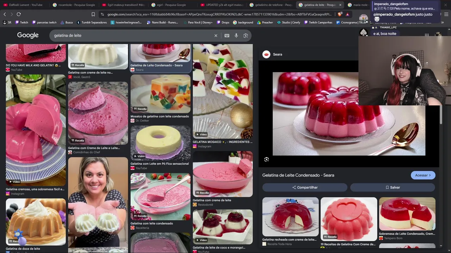
Task: Click the Acessar button
Action: (x=423, y=175)
